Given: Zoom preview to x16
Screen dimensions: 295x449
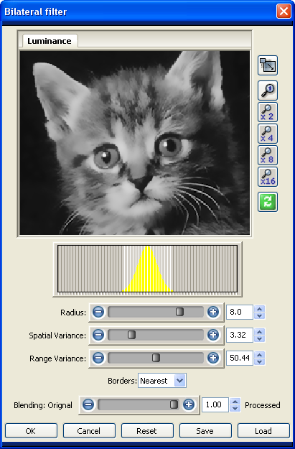Looking at the screenshot, I should click(x=268, y=177).
